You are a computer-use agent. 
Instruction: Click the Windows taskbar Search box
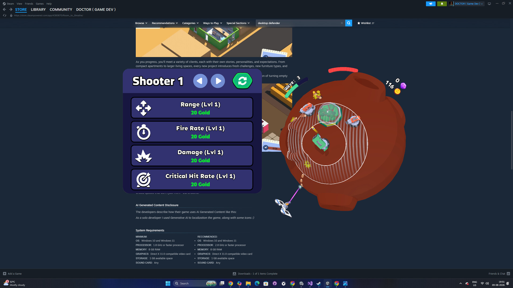click(x=195, y=283)
